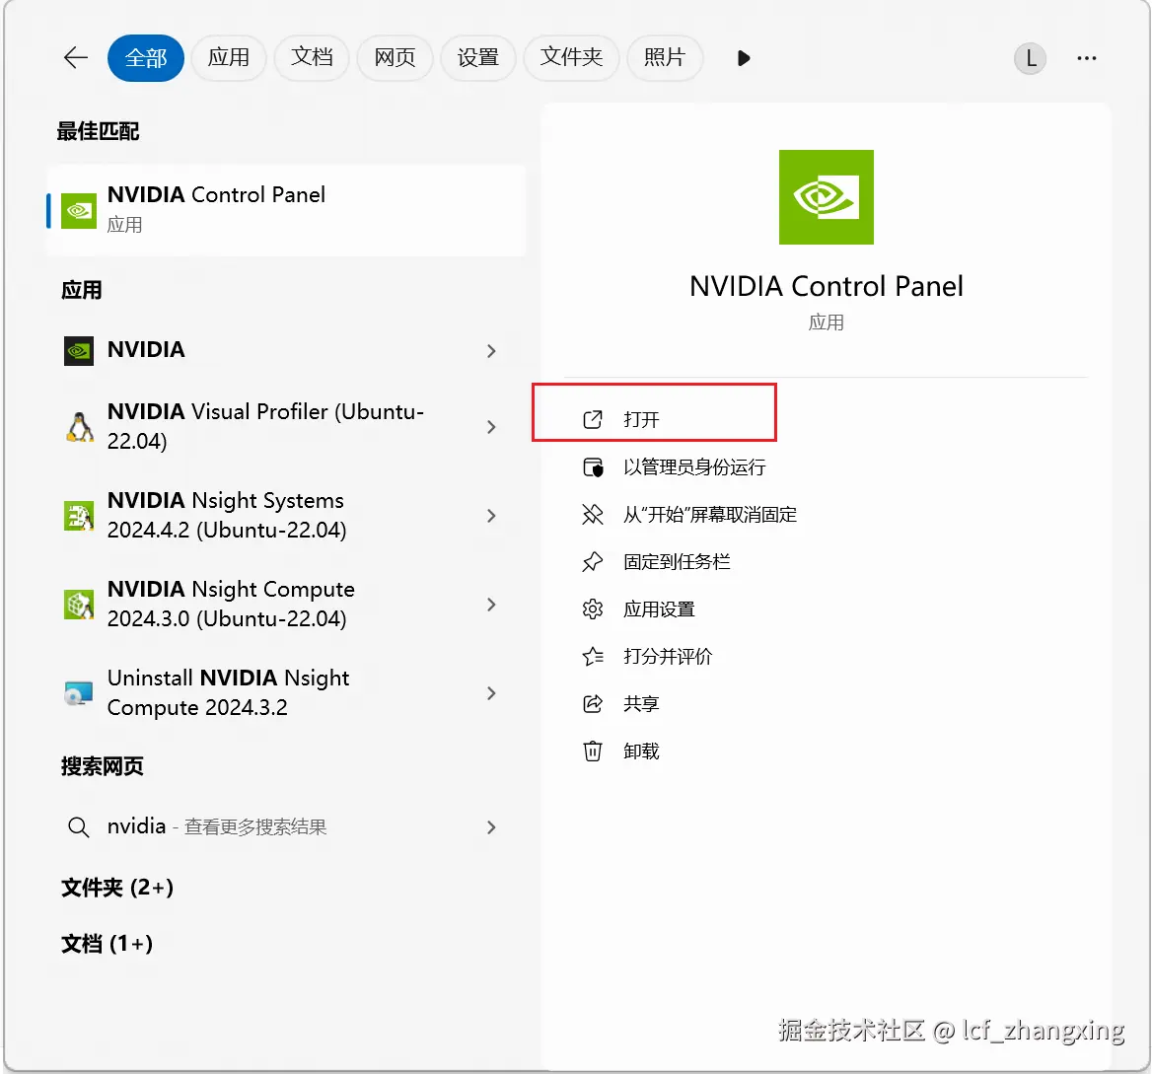The height and width of the screenshot is (1074, 1152).
Task: Click the unpin icon
Action: [593, 514]
